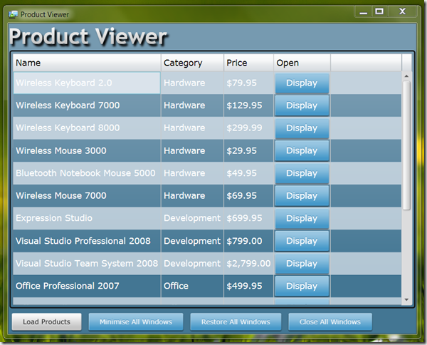Image resolution: width=427 pixels, height=345 pixels.
Task: Click Hardware category in Wireless Keyboard 2.0 row
Action: coord(192,83)
